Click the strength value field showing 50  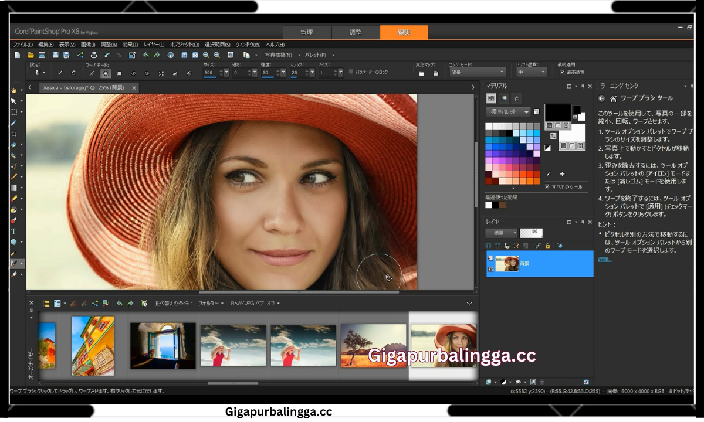tap(266, 73)
